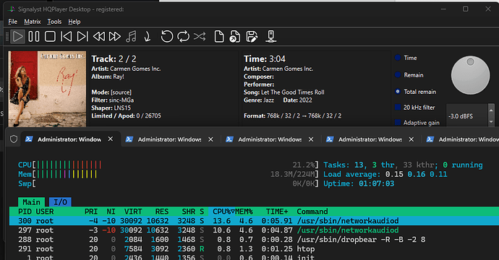Click the counterclockwise circular arrow icon

166,36
